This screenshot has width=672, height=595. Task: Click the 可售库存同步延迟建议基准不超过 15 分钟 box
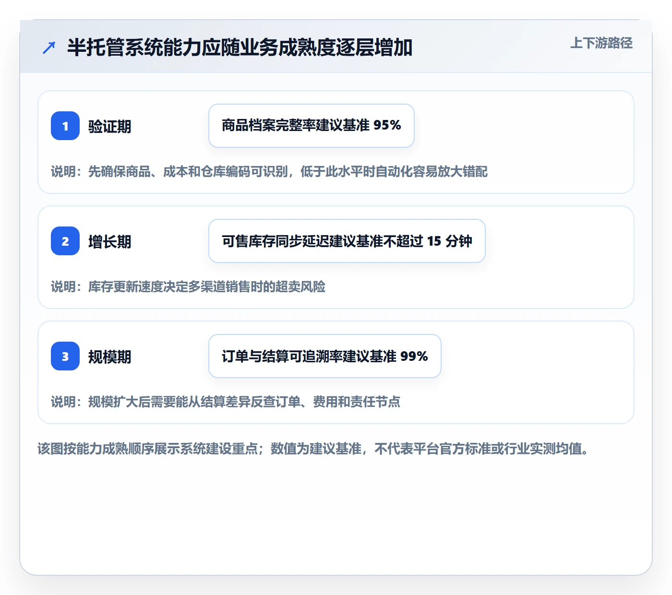coord(347,241)
